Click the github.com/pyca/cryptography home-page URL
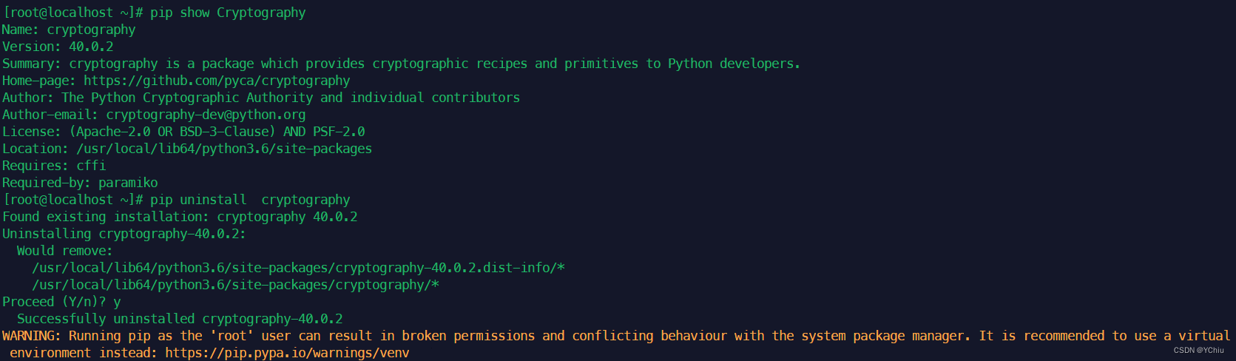The image size is (1236, 361). tap(217, 81)
